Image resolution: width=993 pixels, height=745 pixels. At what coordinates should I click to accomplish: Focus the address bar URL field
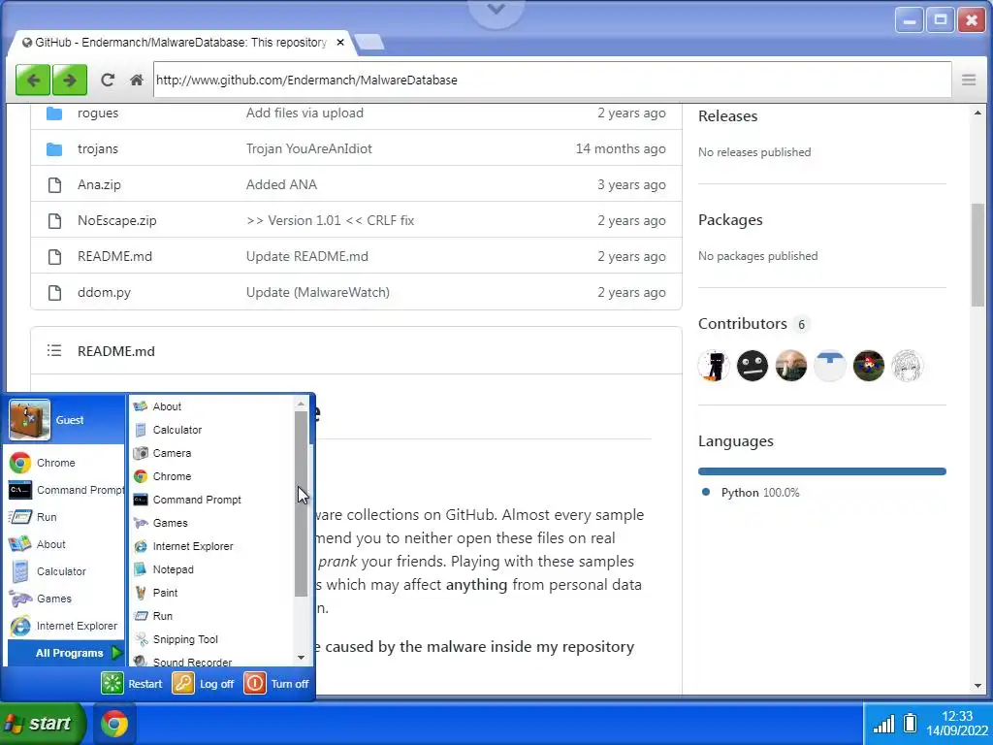click(x=552, y=80)
